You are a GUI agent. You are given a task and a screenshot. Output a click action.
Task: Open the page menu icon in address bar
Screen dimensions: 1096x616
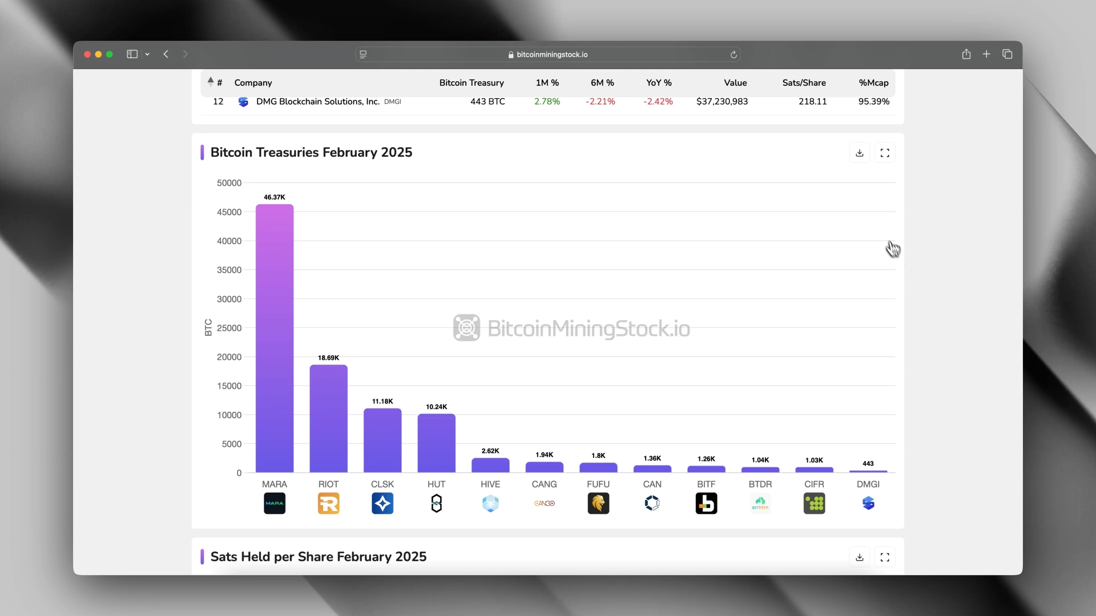(x=363, y=55)
